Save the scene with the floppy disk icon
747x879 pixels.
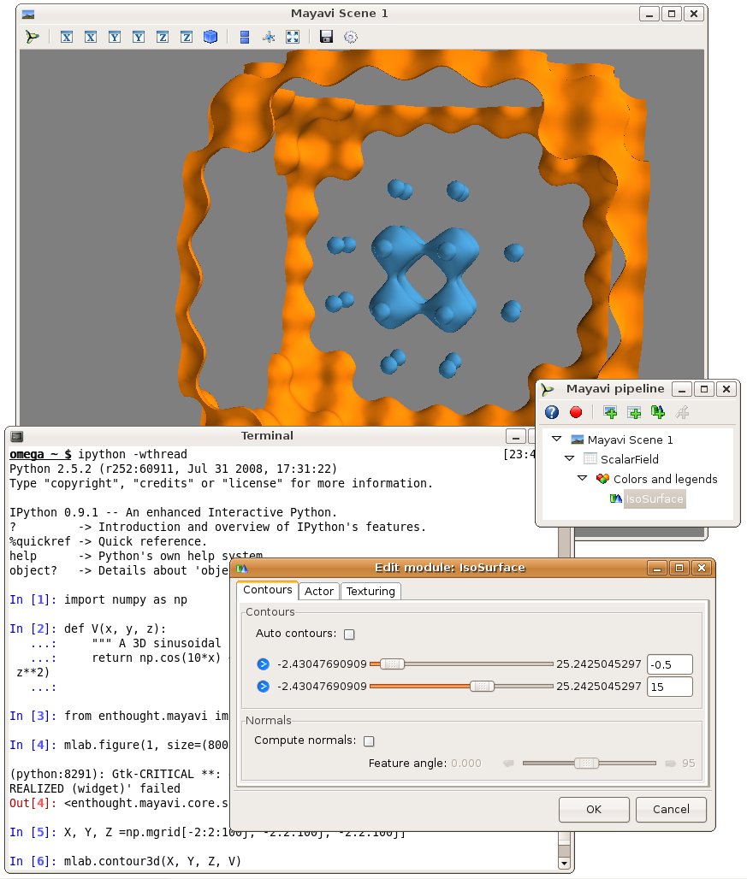click(x=325, y=37)
